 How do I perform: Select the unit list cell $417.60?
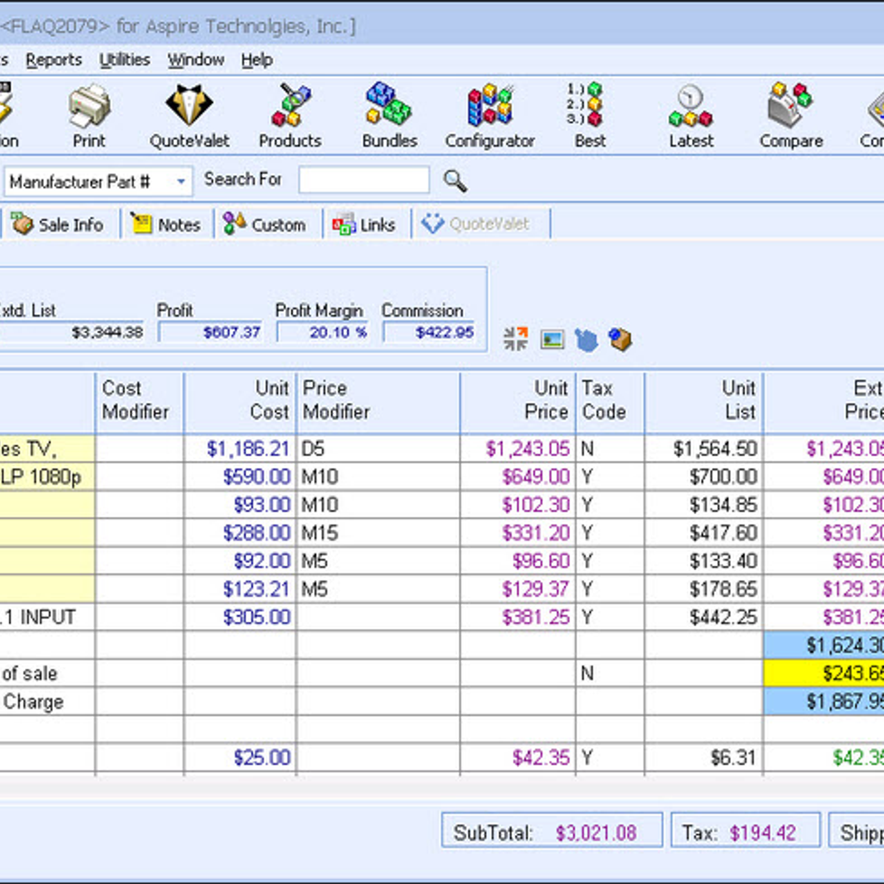(704, 533)
